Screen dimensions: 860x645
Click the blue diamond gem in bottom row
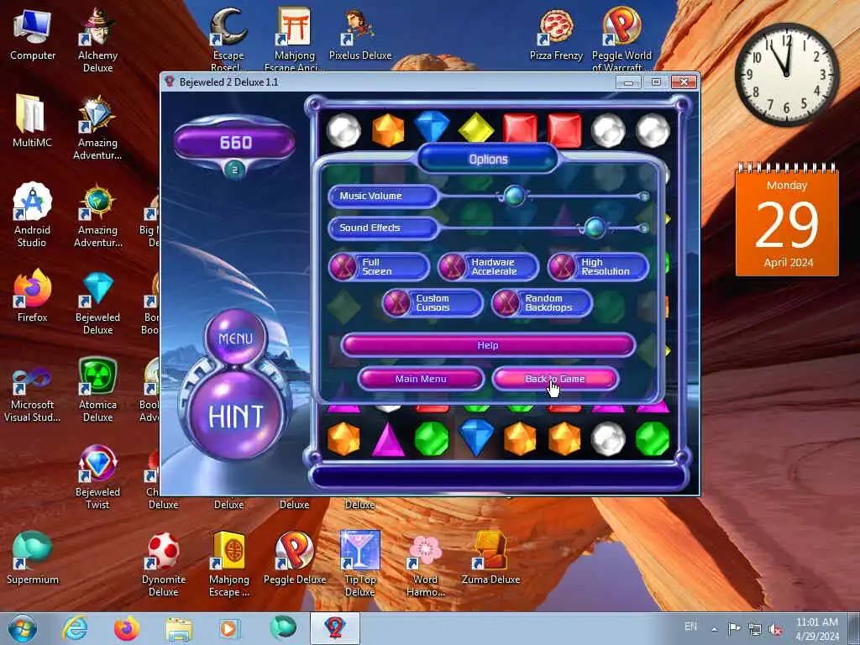[475, 438]
